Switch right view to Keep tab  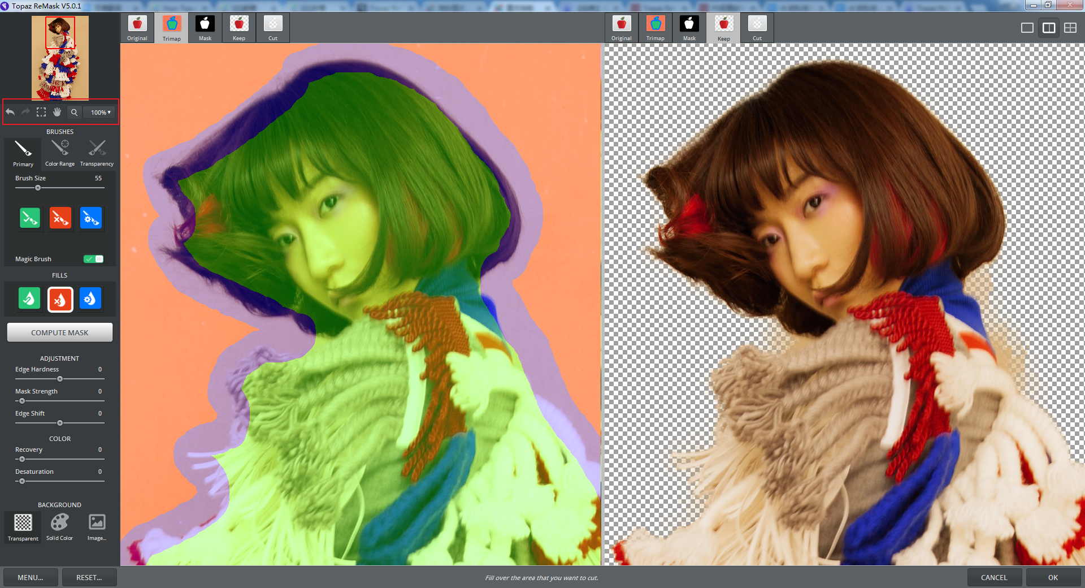(x=724, y=28)
